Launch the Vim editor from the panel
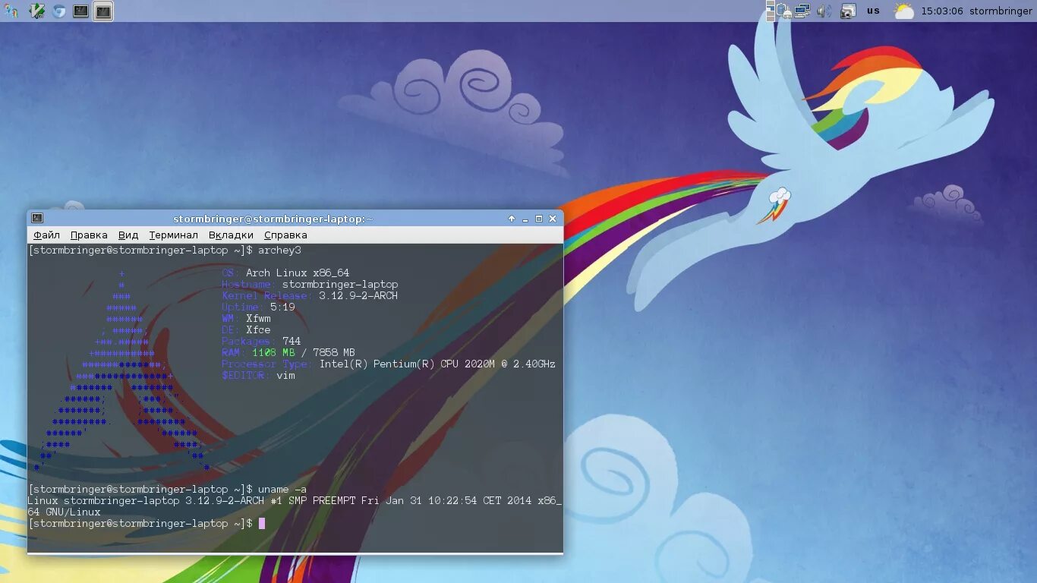1037x583 pixels. [36, 11]
